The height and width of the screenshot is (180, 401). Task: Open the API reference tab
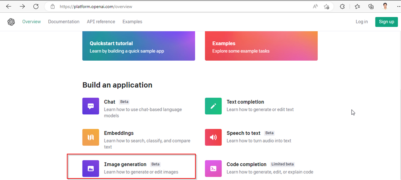pos(101,22)
